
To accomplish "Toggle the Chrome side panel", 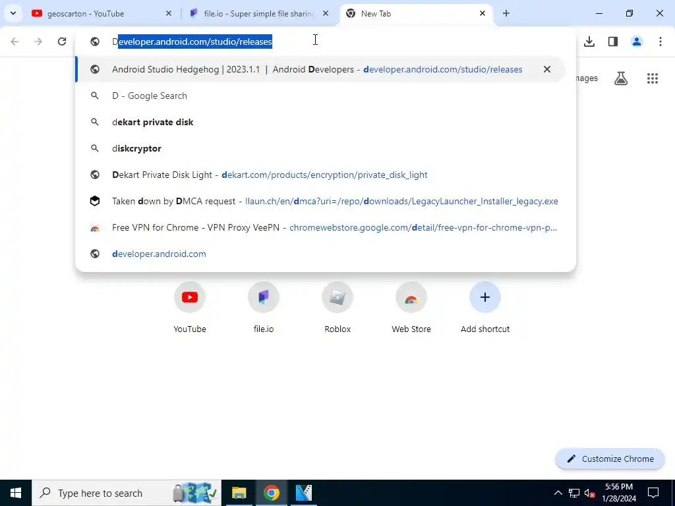I will click(613, 42).
